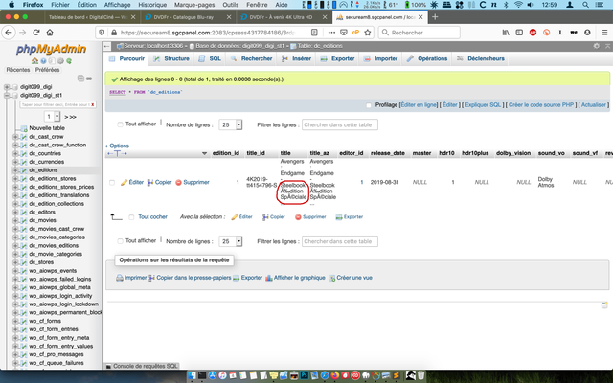
Task: Click Copier dans le presse-papiers link
Action: tap(193, 278)
